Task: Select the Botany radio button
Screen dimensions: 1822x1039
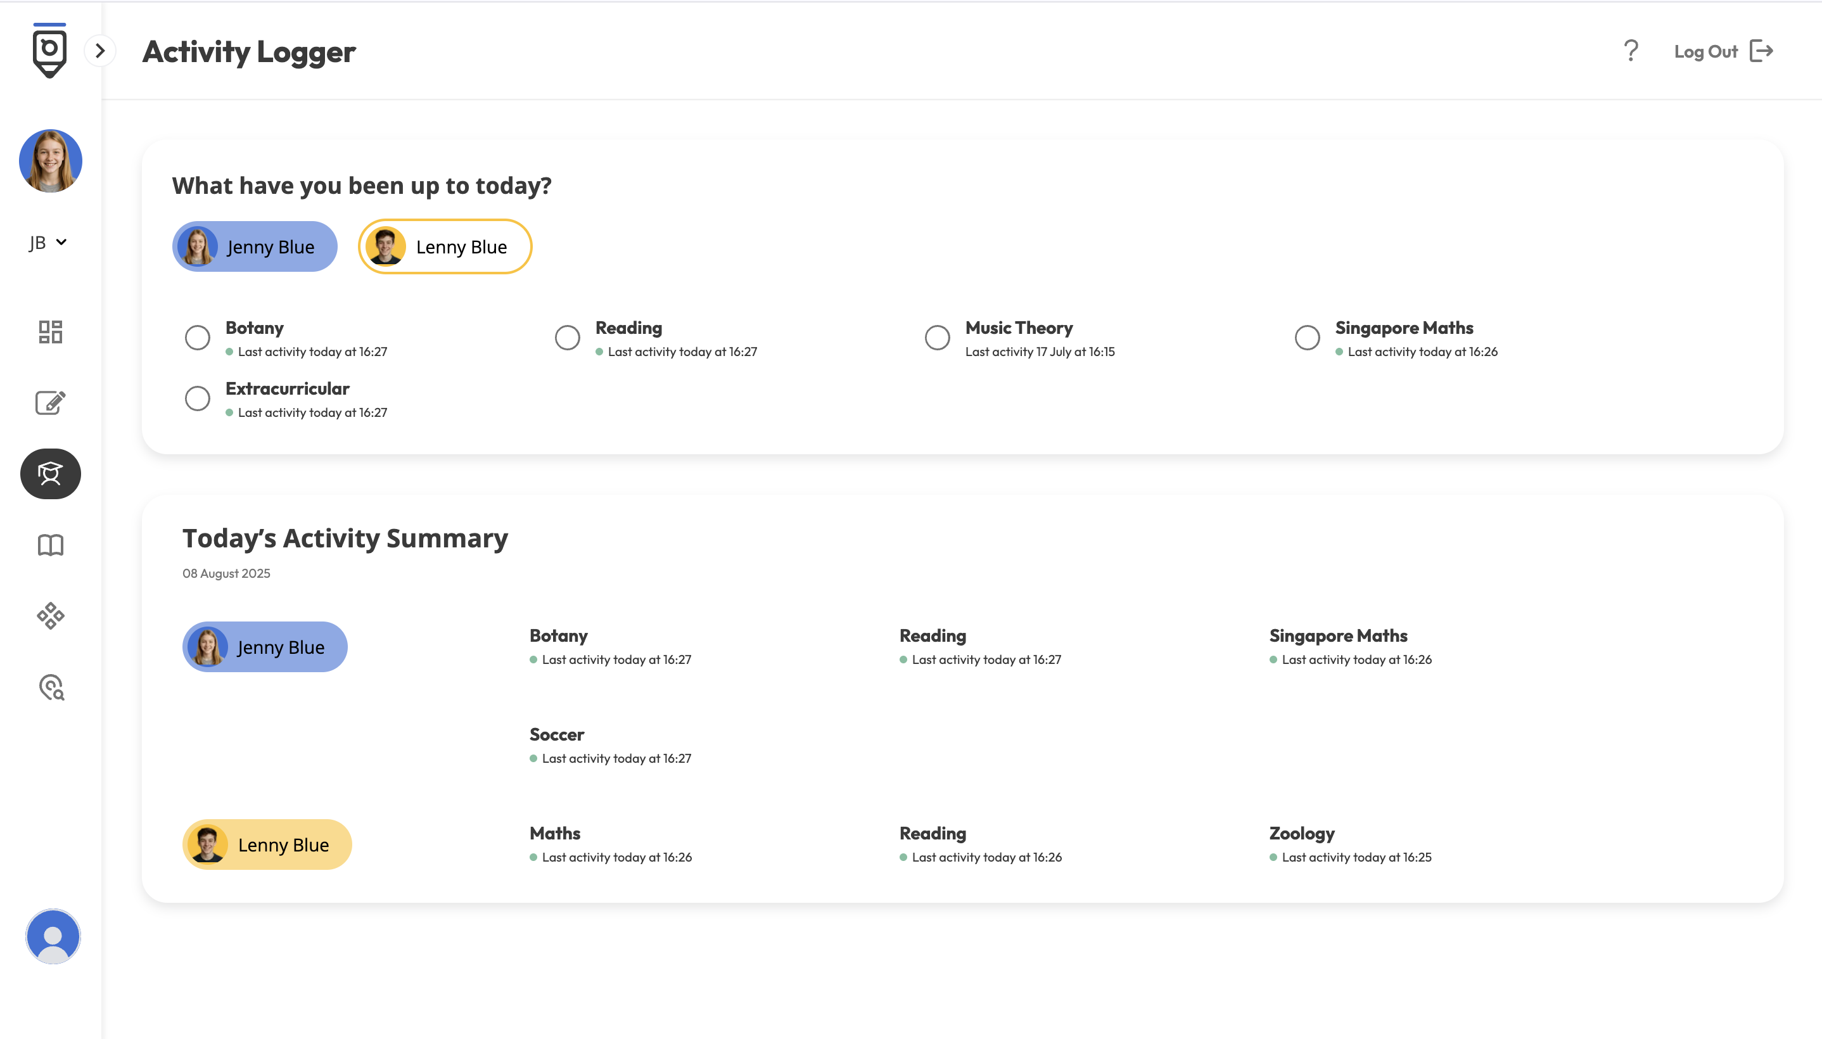Action: pos(198,338)
